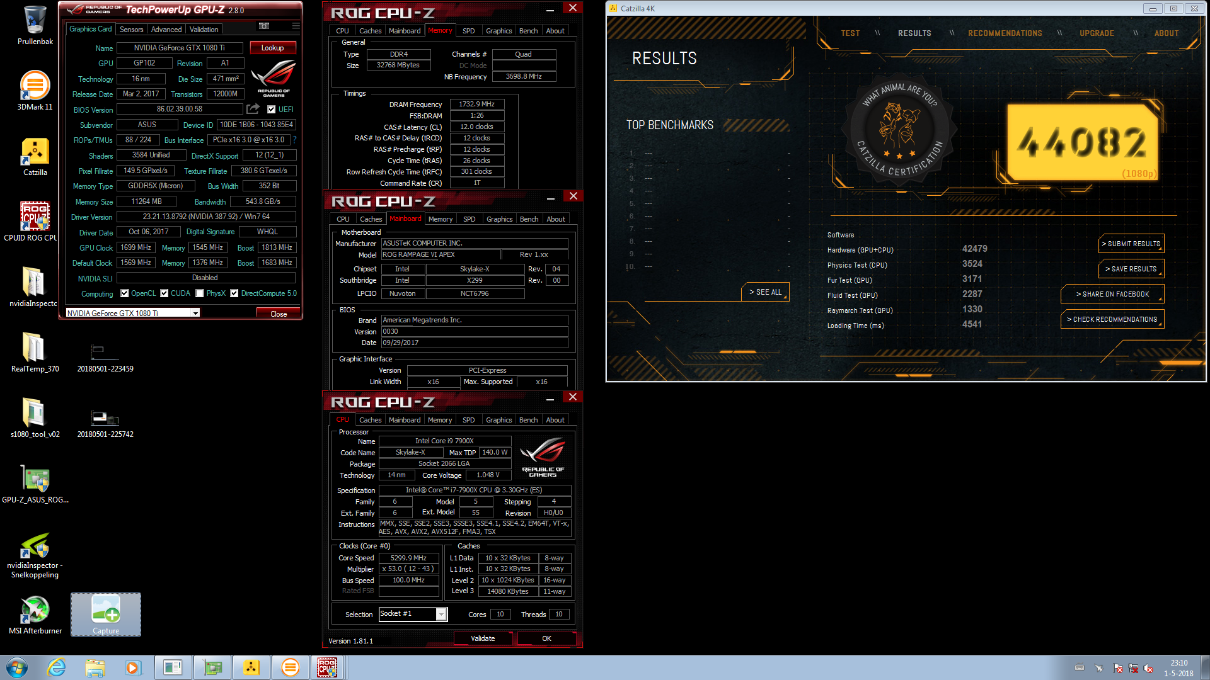Screen dimensions: 1210x680
Task: Toggle the CUDA checkbox
Action: click(x=164, y=293)
